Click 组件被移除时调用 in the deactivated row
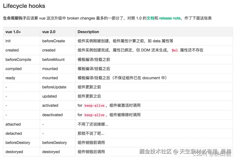The height and width of the screenshot is (159, 236). tap(125, 115)
